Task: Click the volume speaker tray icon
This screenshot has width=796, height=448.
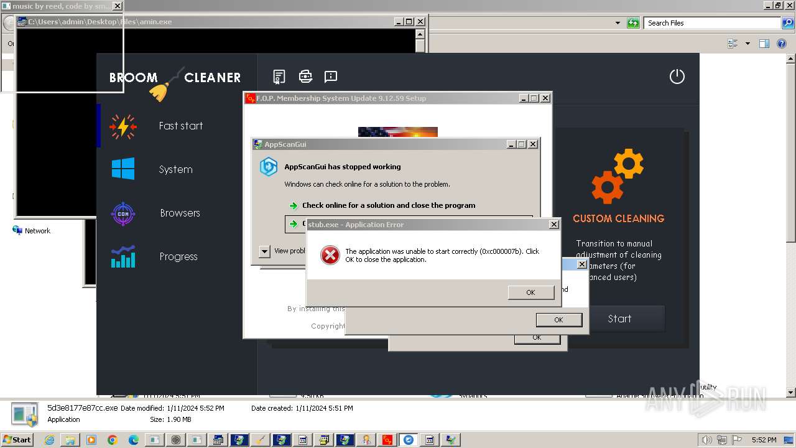Action: [707, 440]
